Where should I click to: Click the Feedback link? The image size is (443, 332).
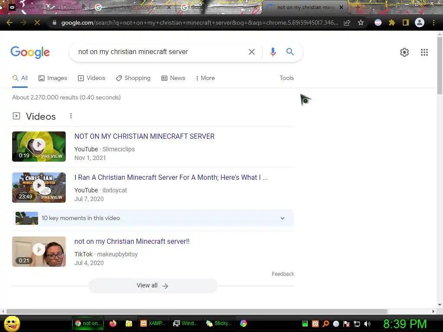(283, 274)
